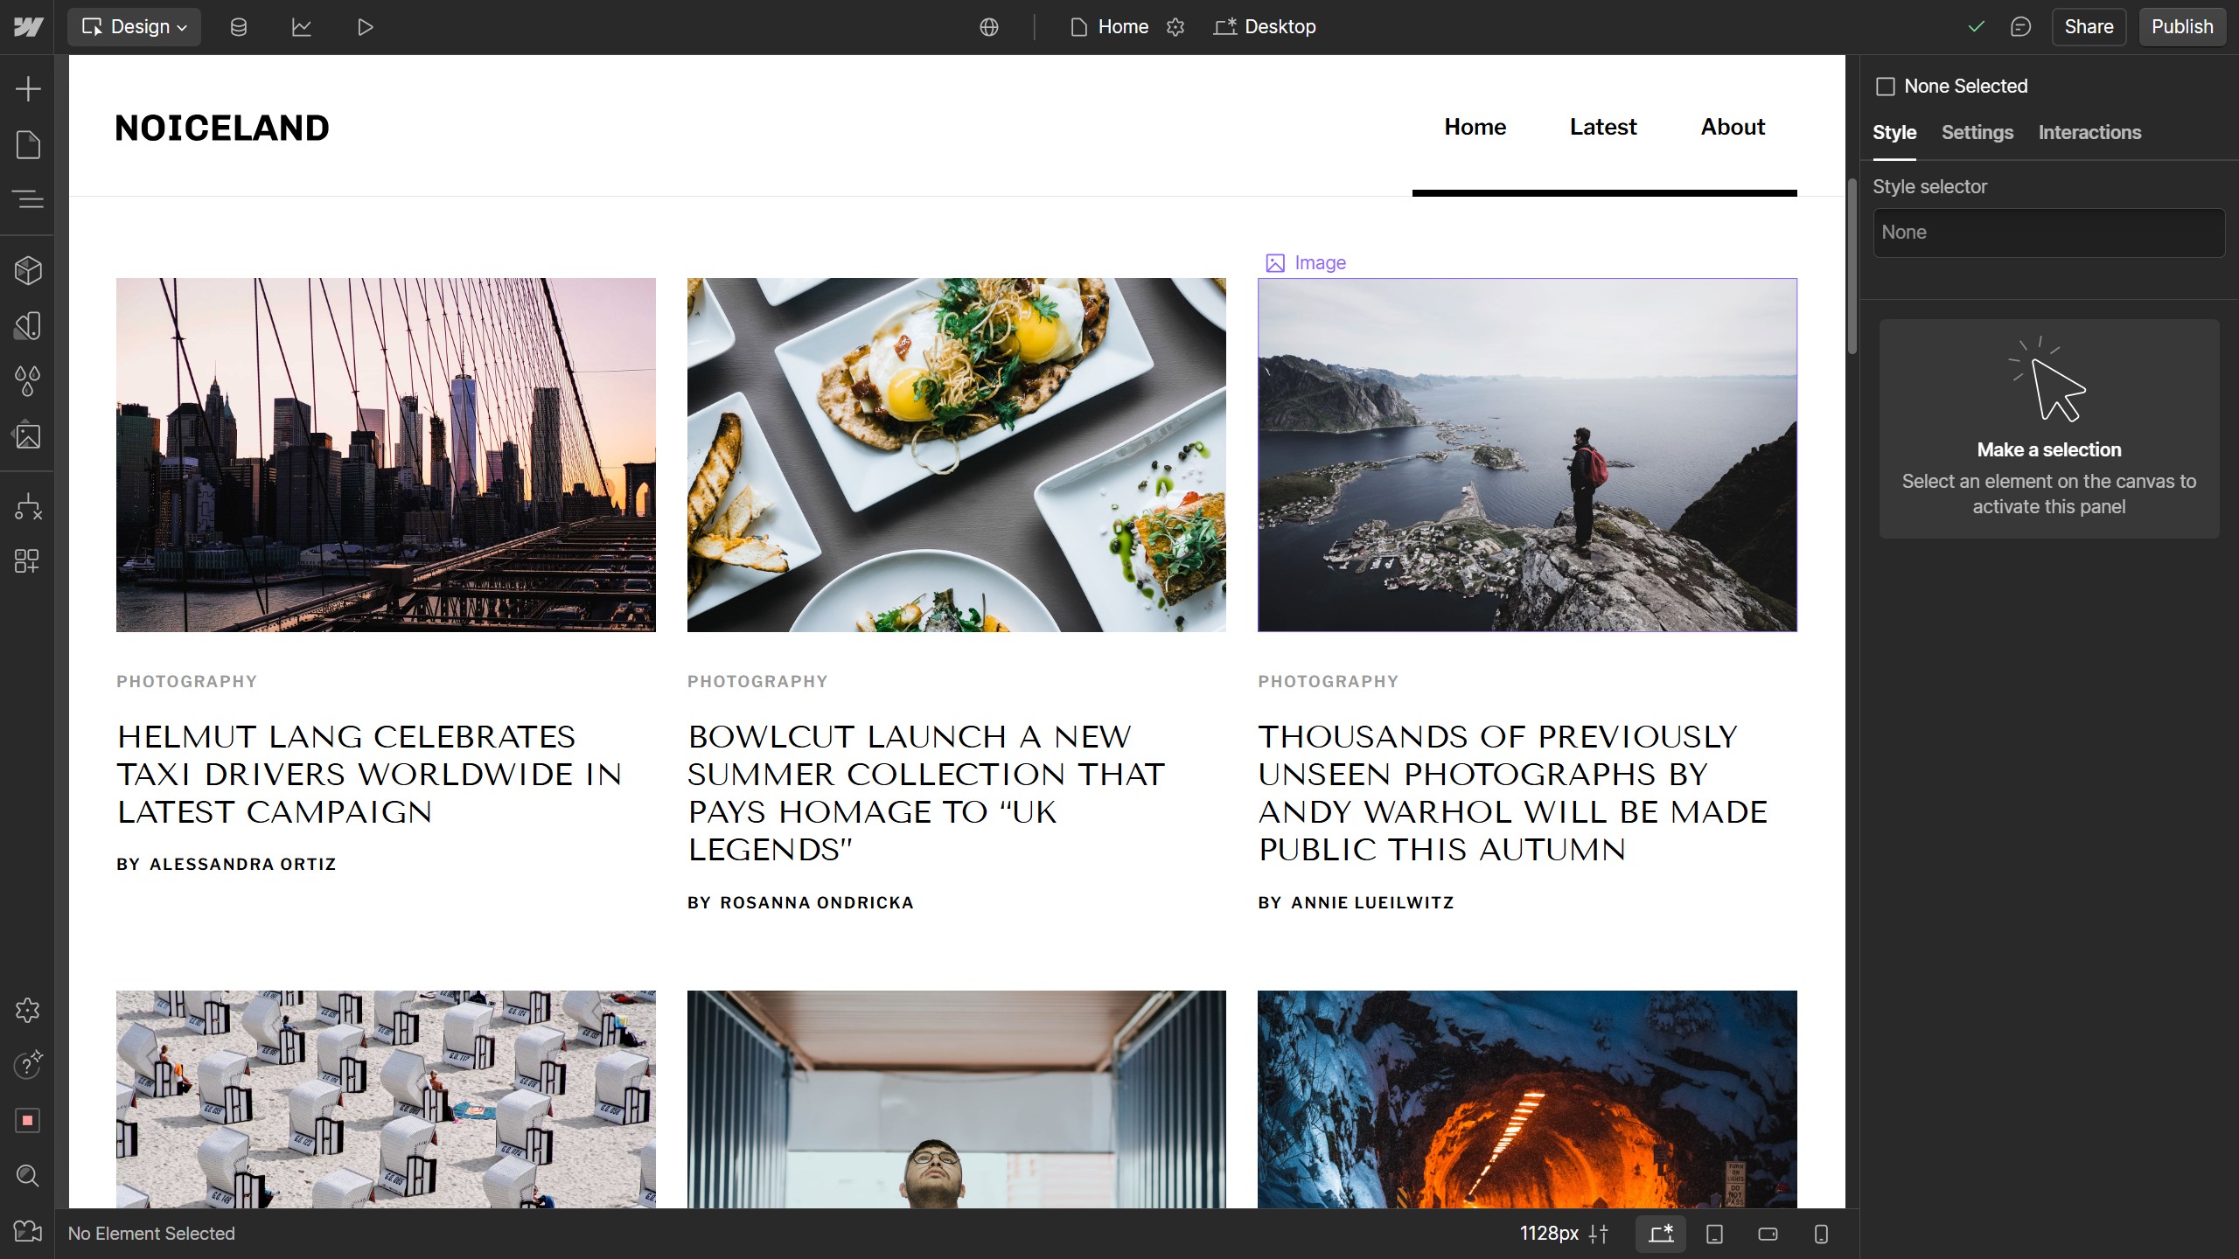Click PHOTOGRAPHY label above Helmut Lang
The height and width of the screenshot is (1259, 2239).
(x=186, y=682)
